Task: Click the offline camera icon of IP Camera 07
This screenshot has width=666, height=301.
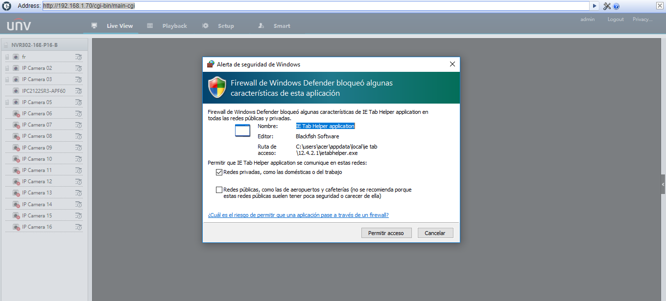Action: [x=16, y=125]
